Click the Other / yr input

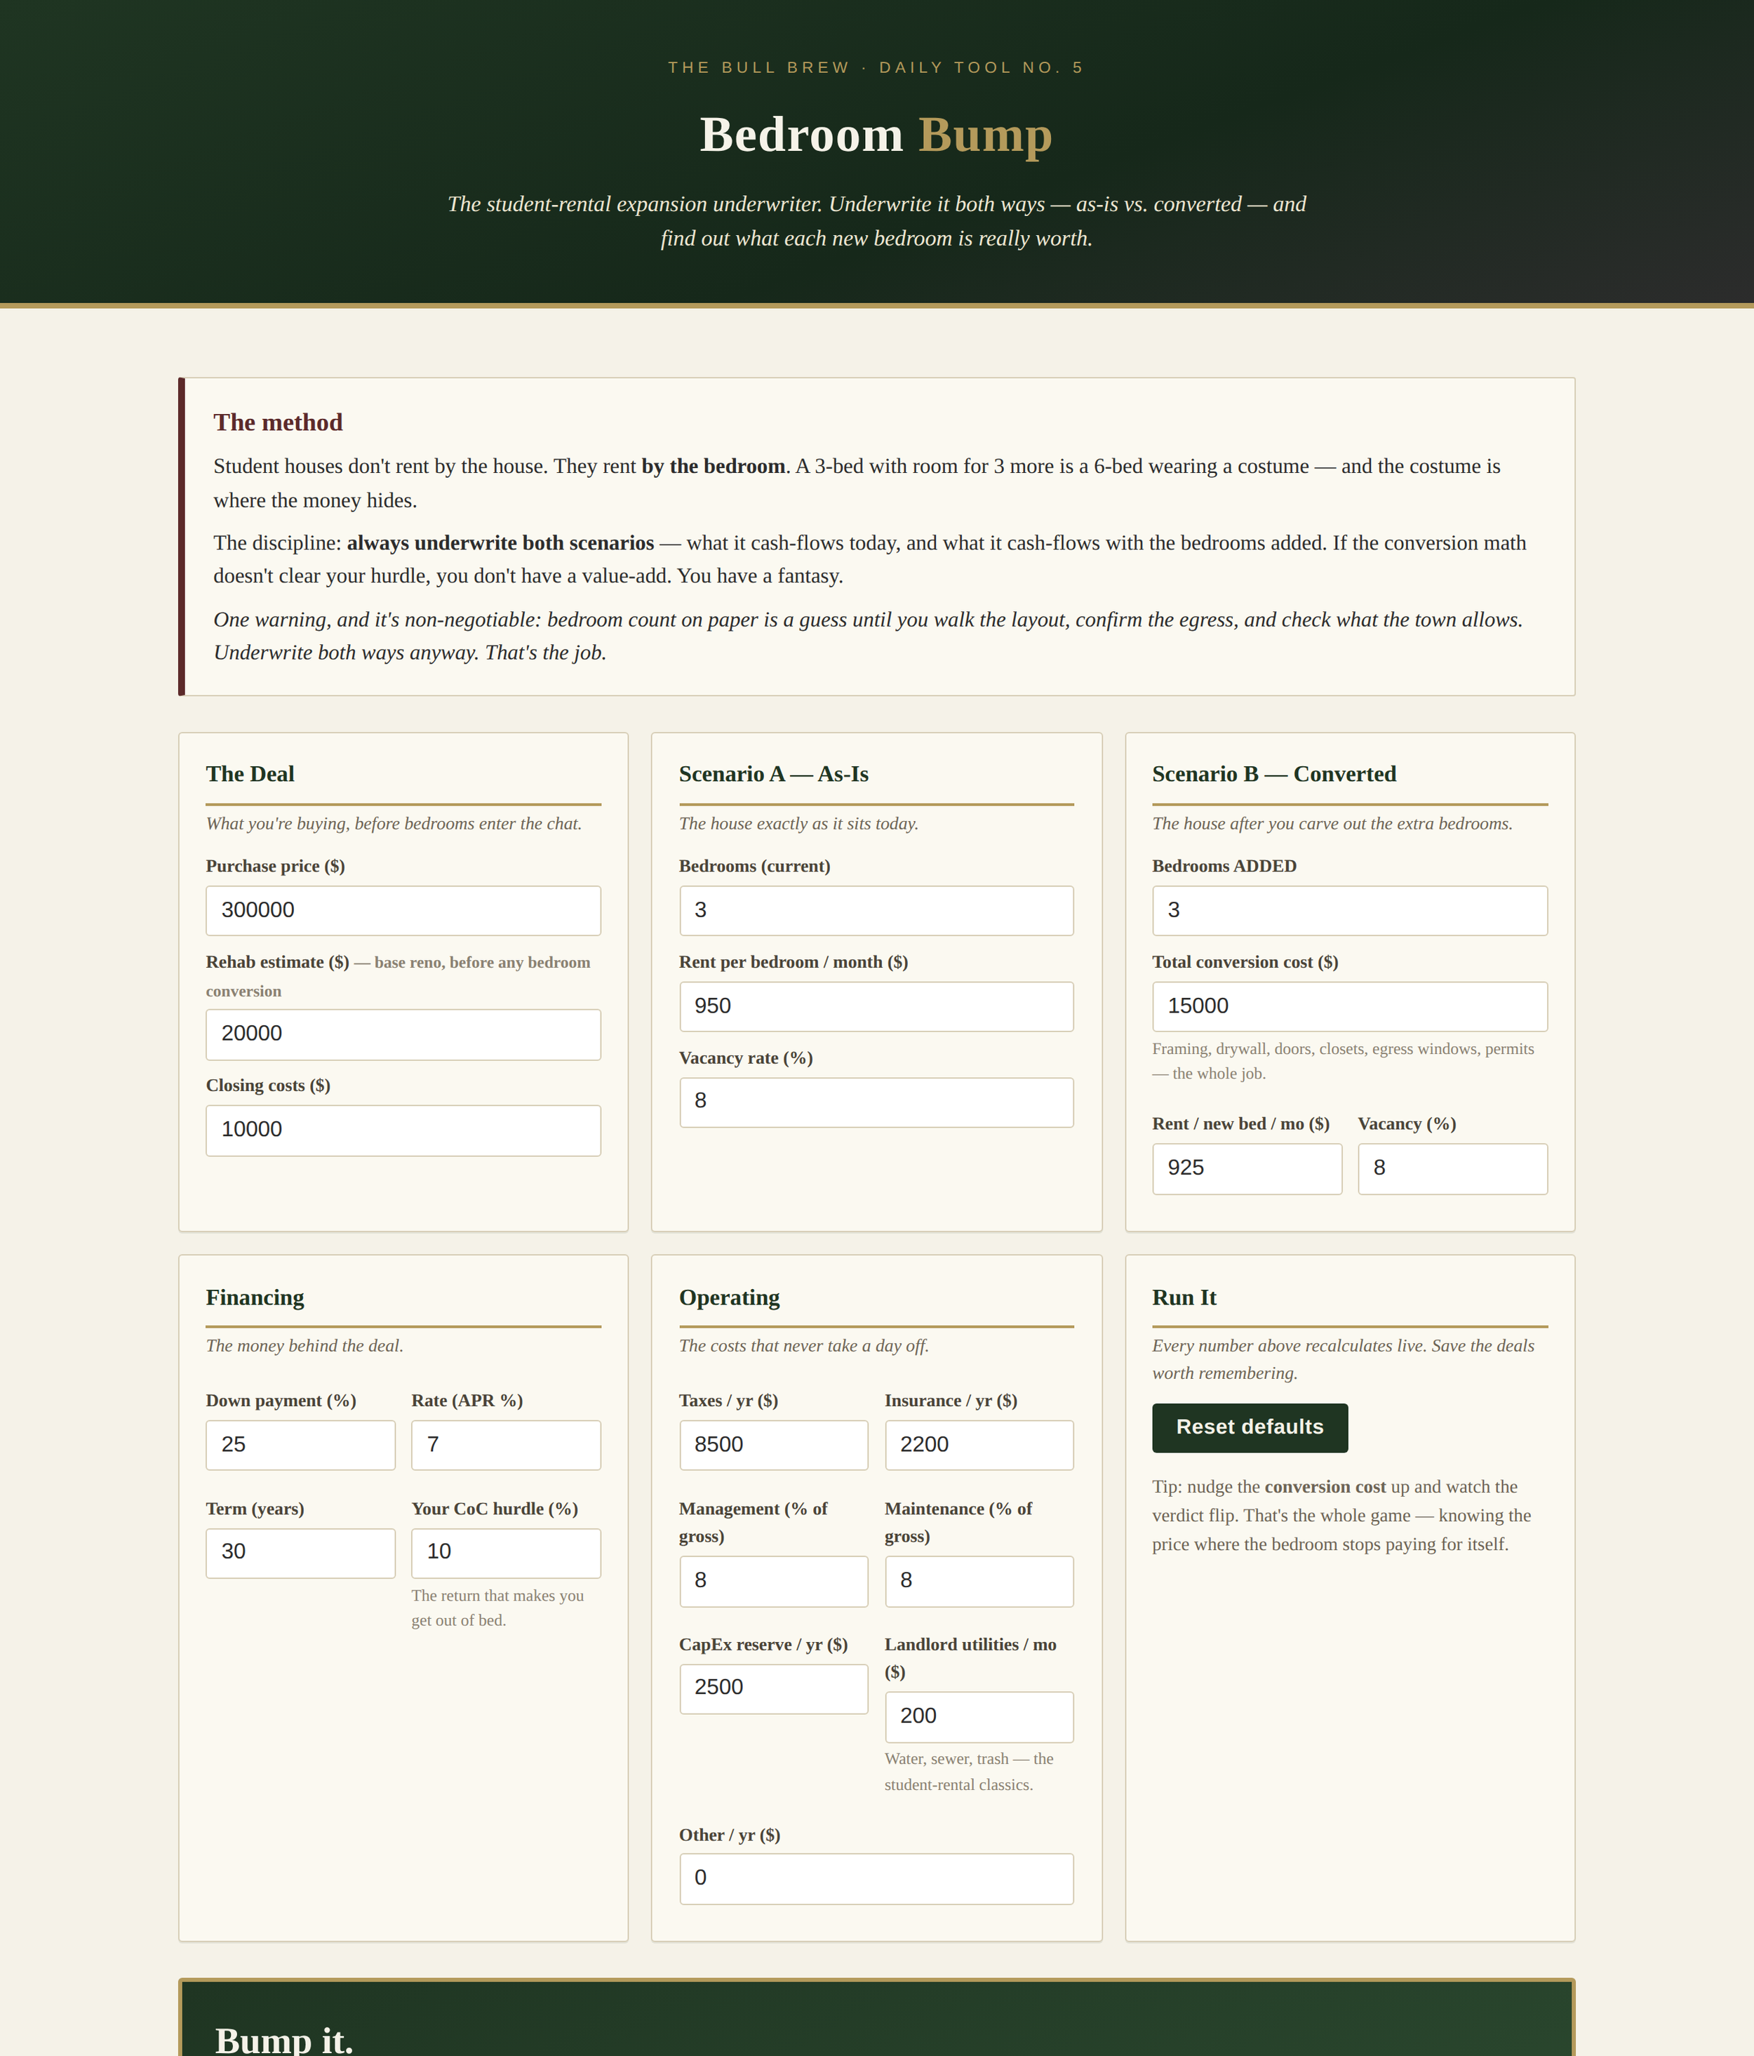(876, 1877)
